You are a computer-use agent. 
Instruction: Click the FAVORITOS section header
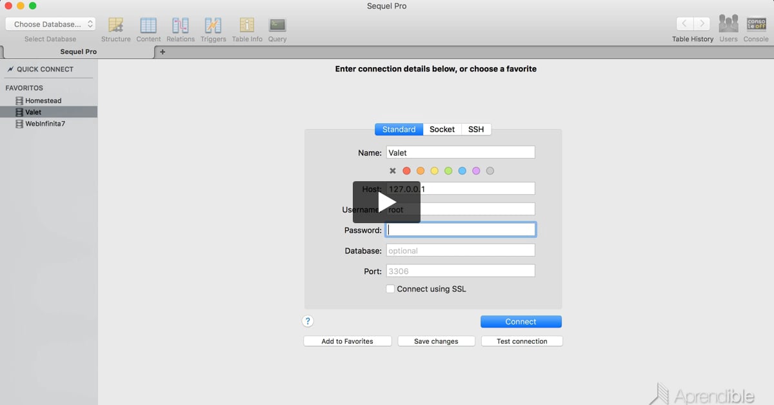pyautogui.click(x=24, y=88)
